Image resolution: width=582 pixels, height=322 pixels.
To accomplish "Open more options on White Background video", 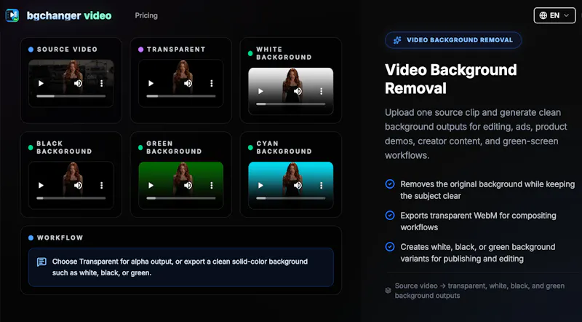I will (321, 91).
